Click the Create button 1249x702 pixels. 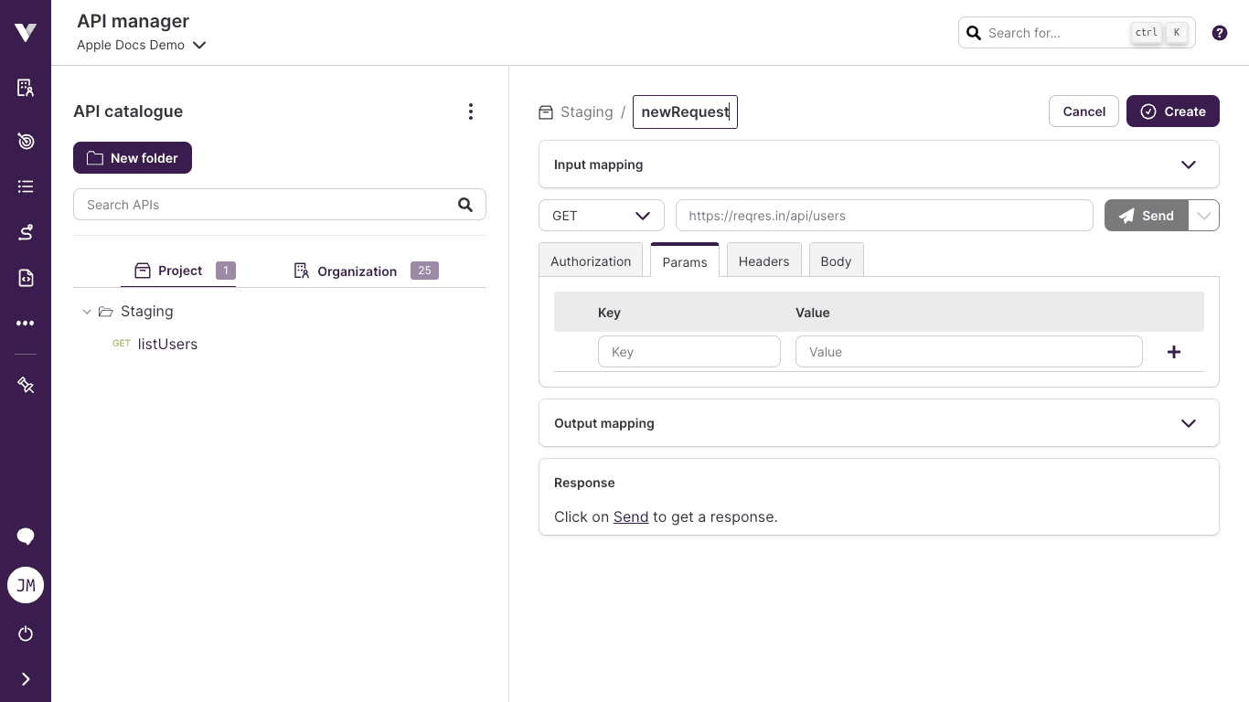[x=1172, y=111]
